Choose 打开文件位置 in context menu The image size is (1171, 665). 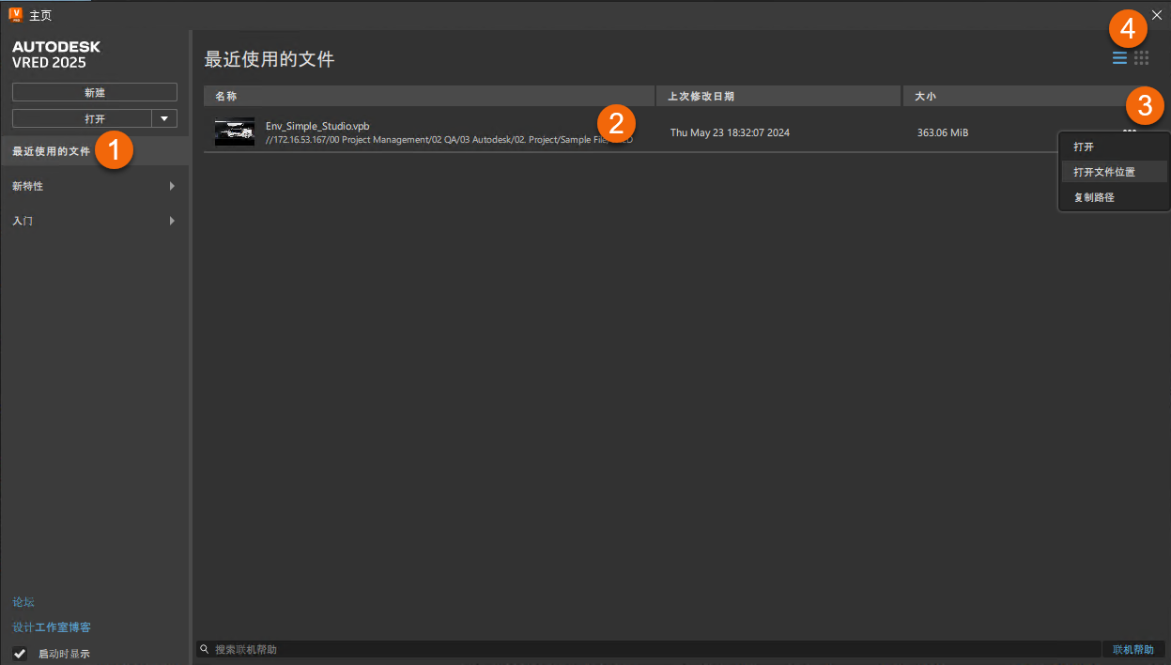click(x=1114, y=172)
